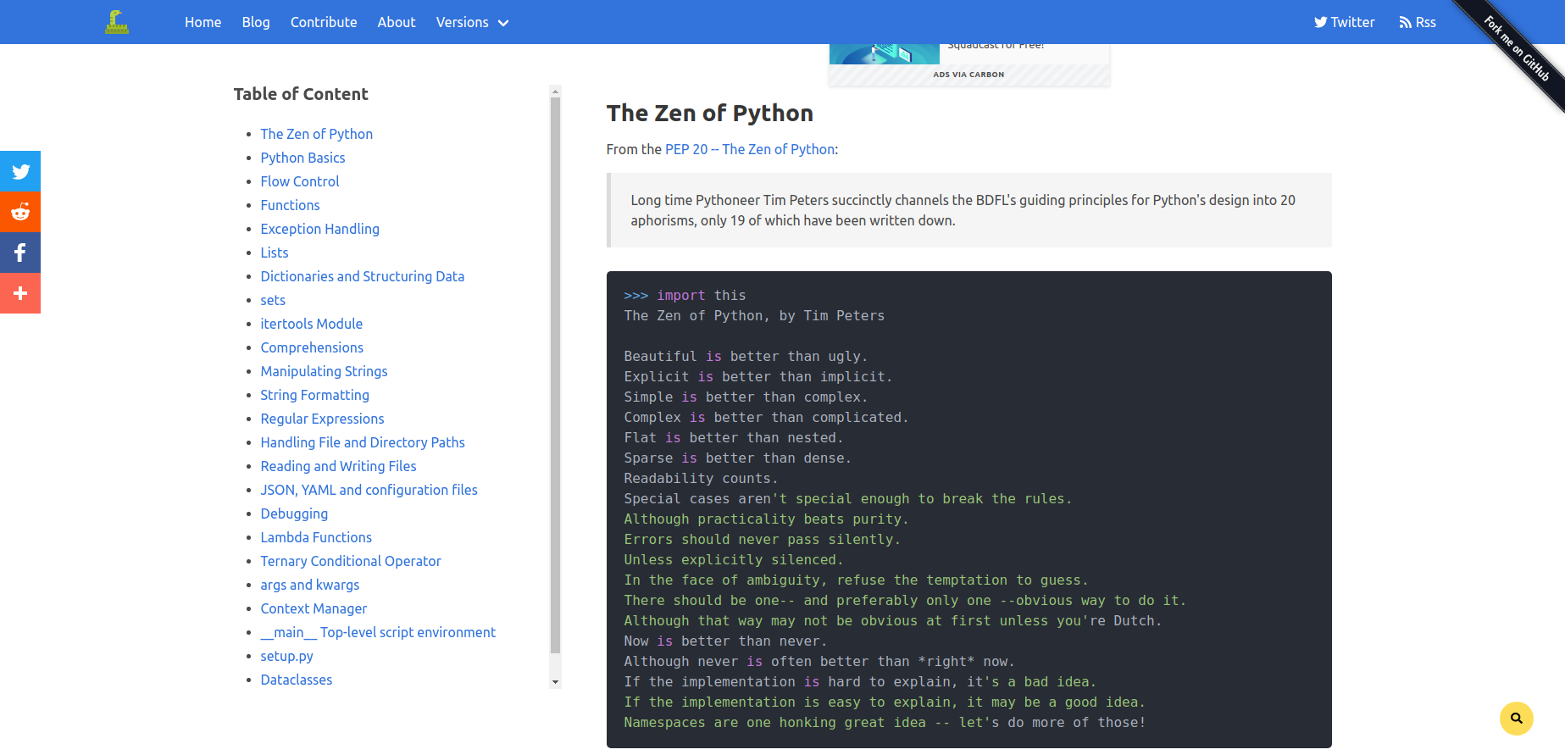
Task: Jump to Ternary Conditional Operator section
Action: click(351, 561)
